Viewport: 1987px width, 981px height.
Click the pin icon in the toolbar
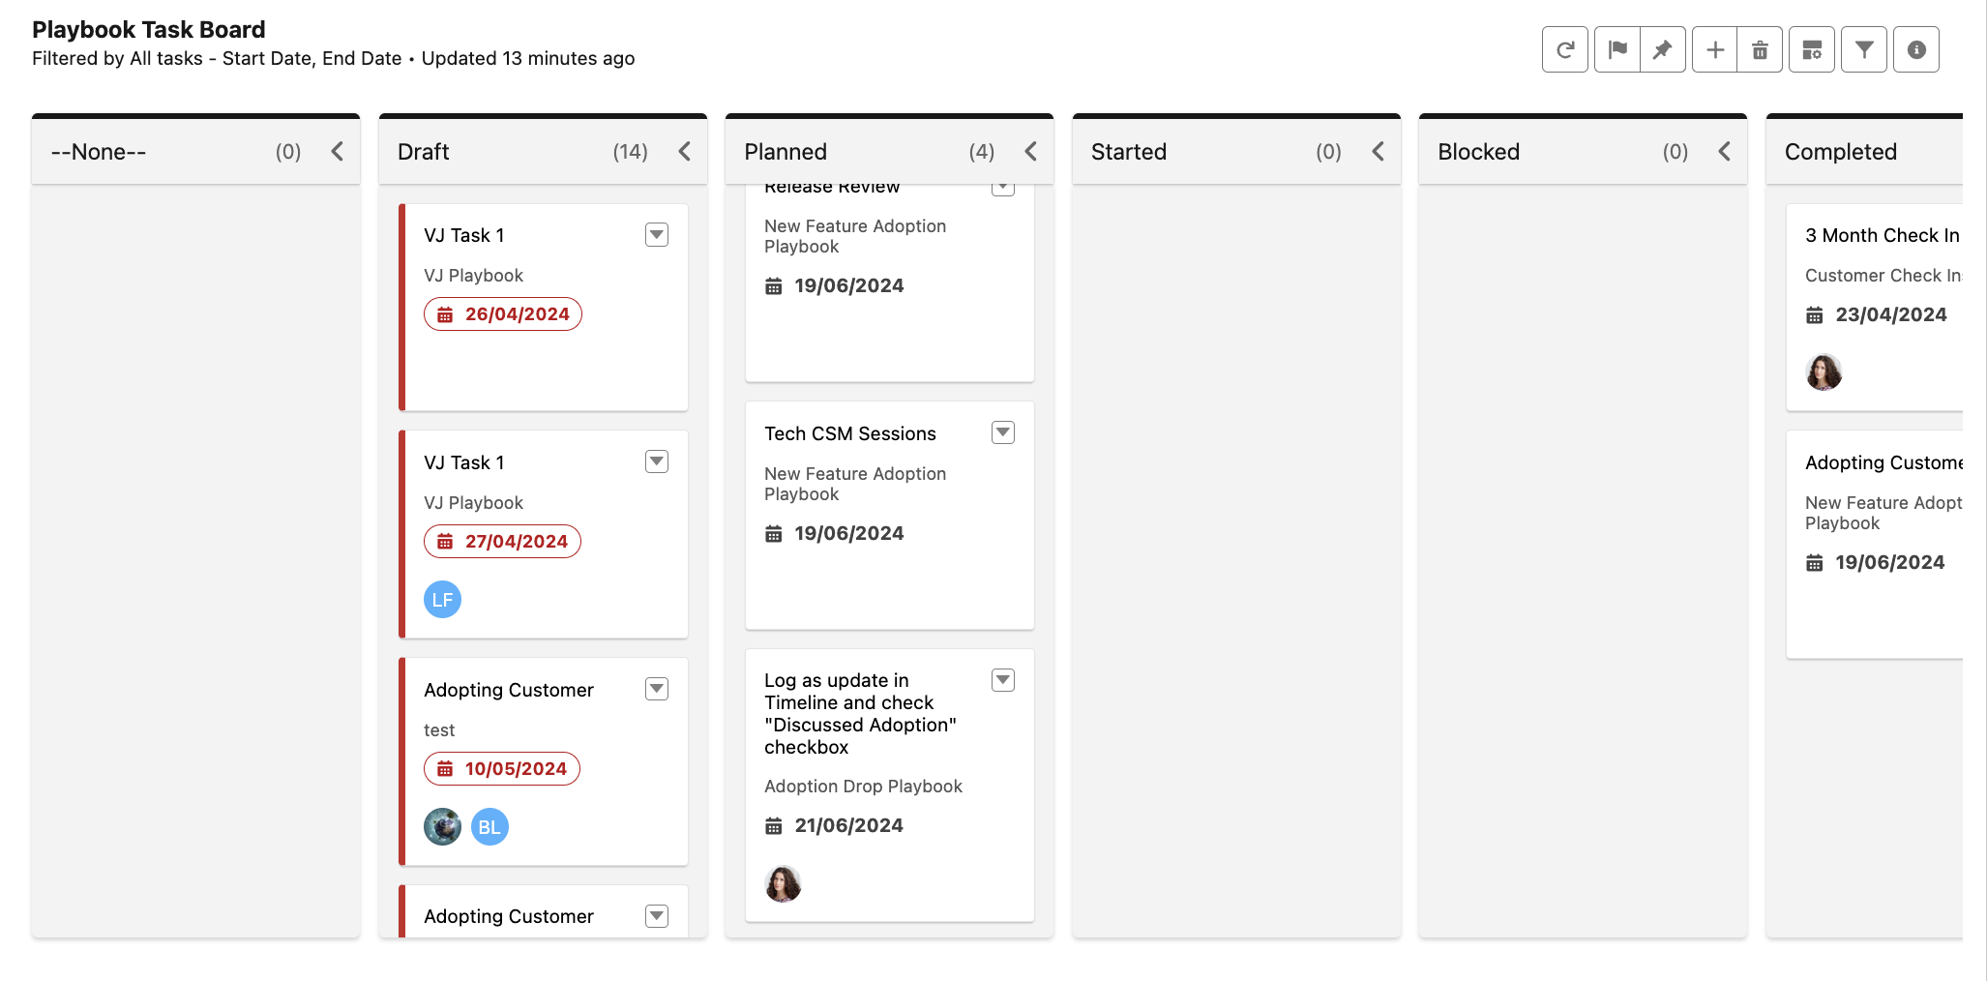tap(1663, 49)
